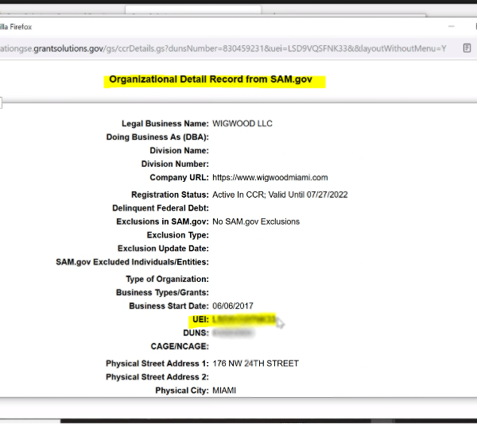Click the No SAM.gov Exclusions text
The height and width of the screenshot is (424, 477).
coord(256,222)
